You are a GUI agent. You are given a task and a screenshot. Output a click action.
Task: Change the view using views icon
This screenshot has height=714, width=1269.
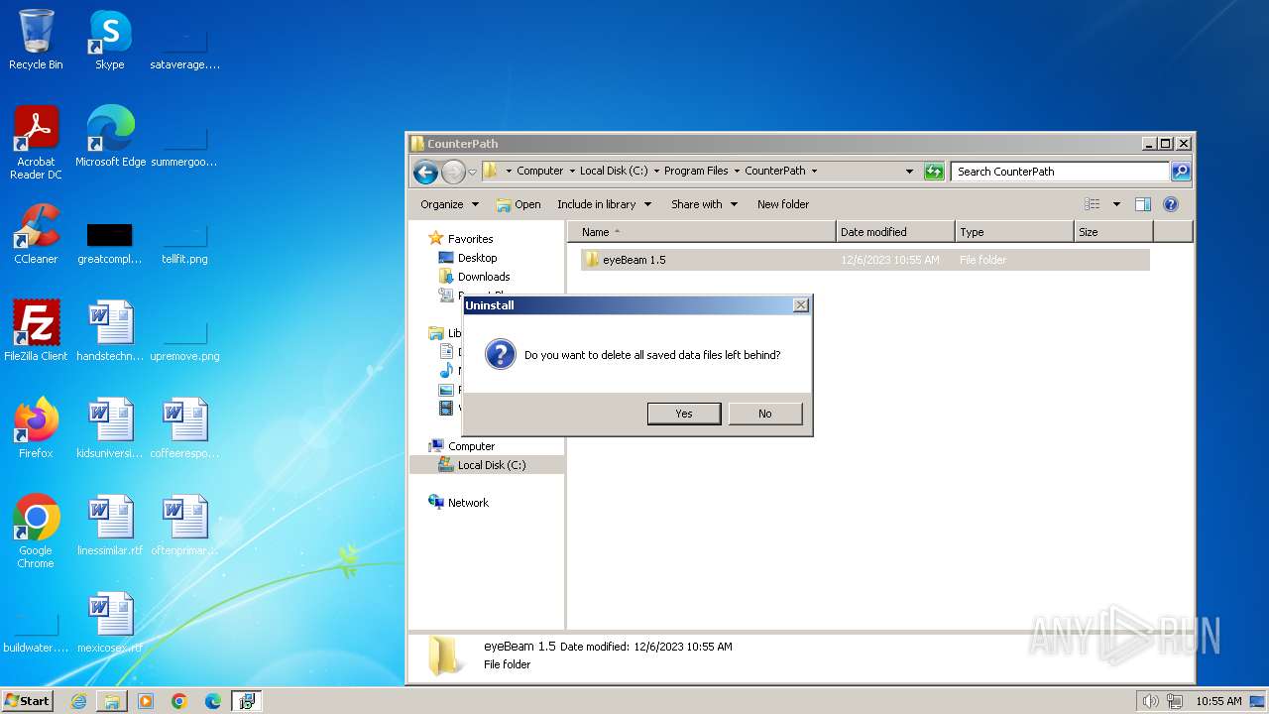click(x=1093, y=204)
